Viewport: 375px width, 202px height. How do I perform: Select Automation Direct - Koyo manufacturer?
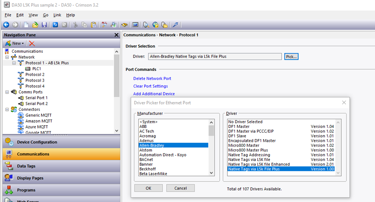coord(173,155)
